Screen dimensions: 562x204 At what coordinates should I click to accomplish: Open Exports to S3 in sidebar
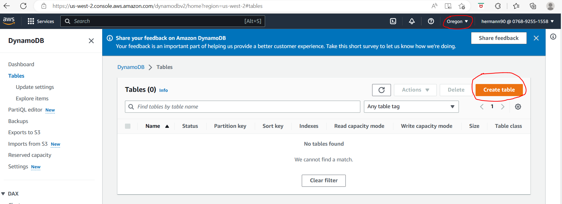24,132
